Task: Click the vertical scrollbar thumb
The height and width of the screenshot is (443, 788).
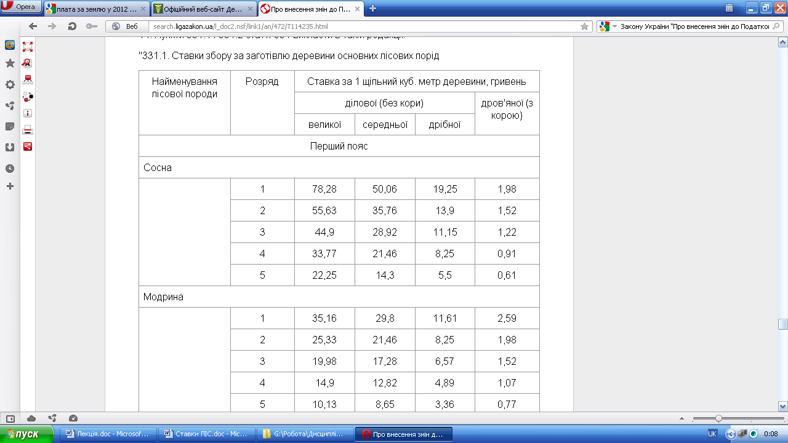Action: [x=782, y=324]
